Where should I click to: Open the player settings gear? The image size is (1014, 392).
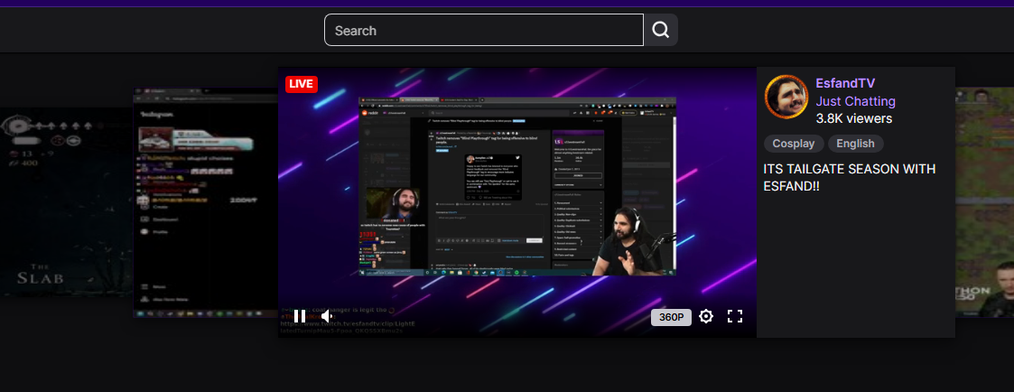point(706,316)
